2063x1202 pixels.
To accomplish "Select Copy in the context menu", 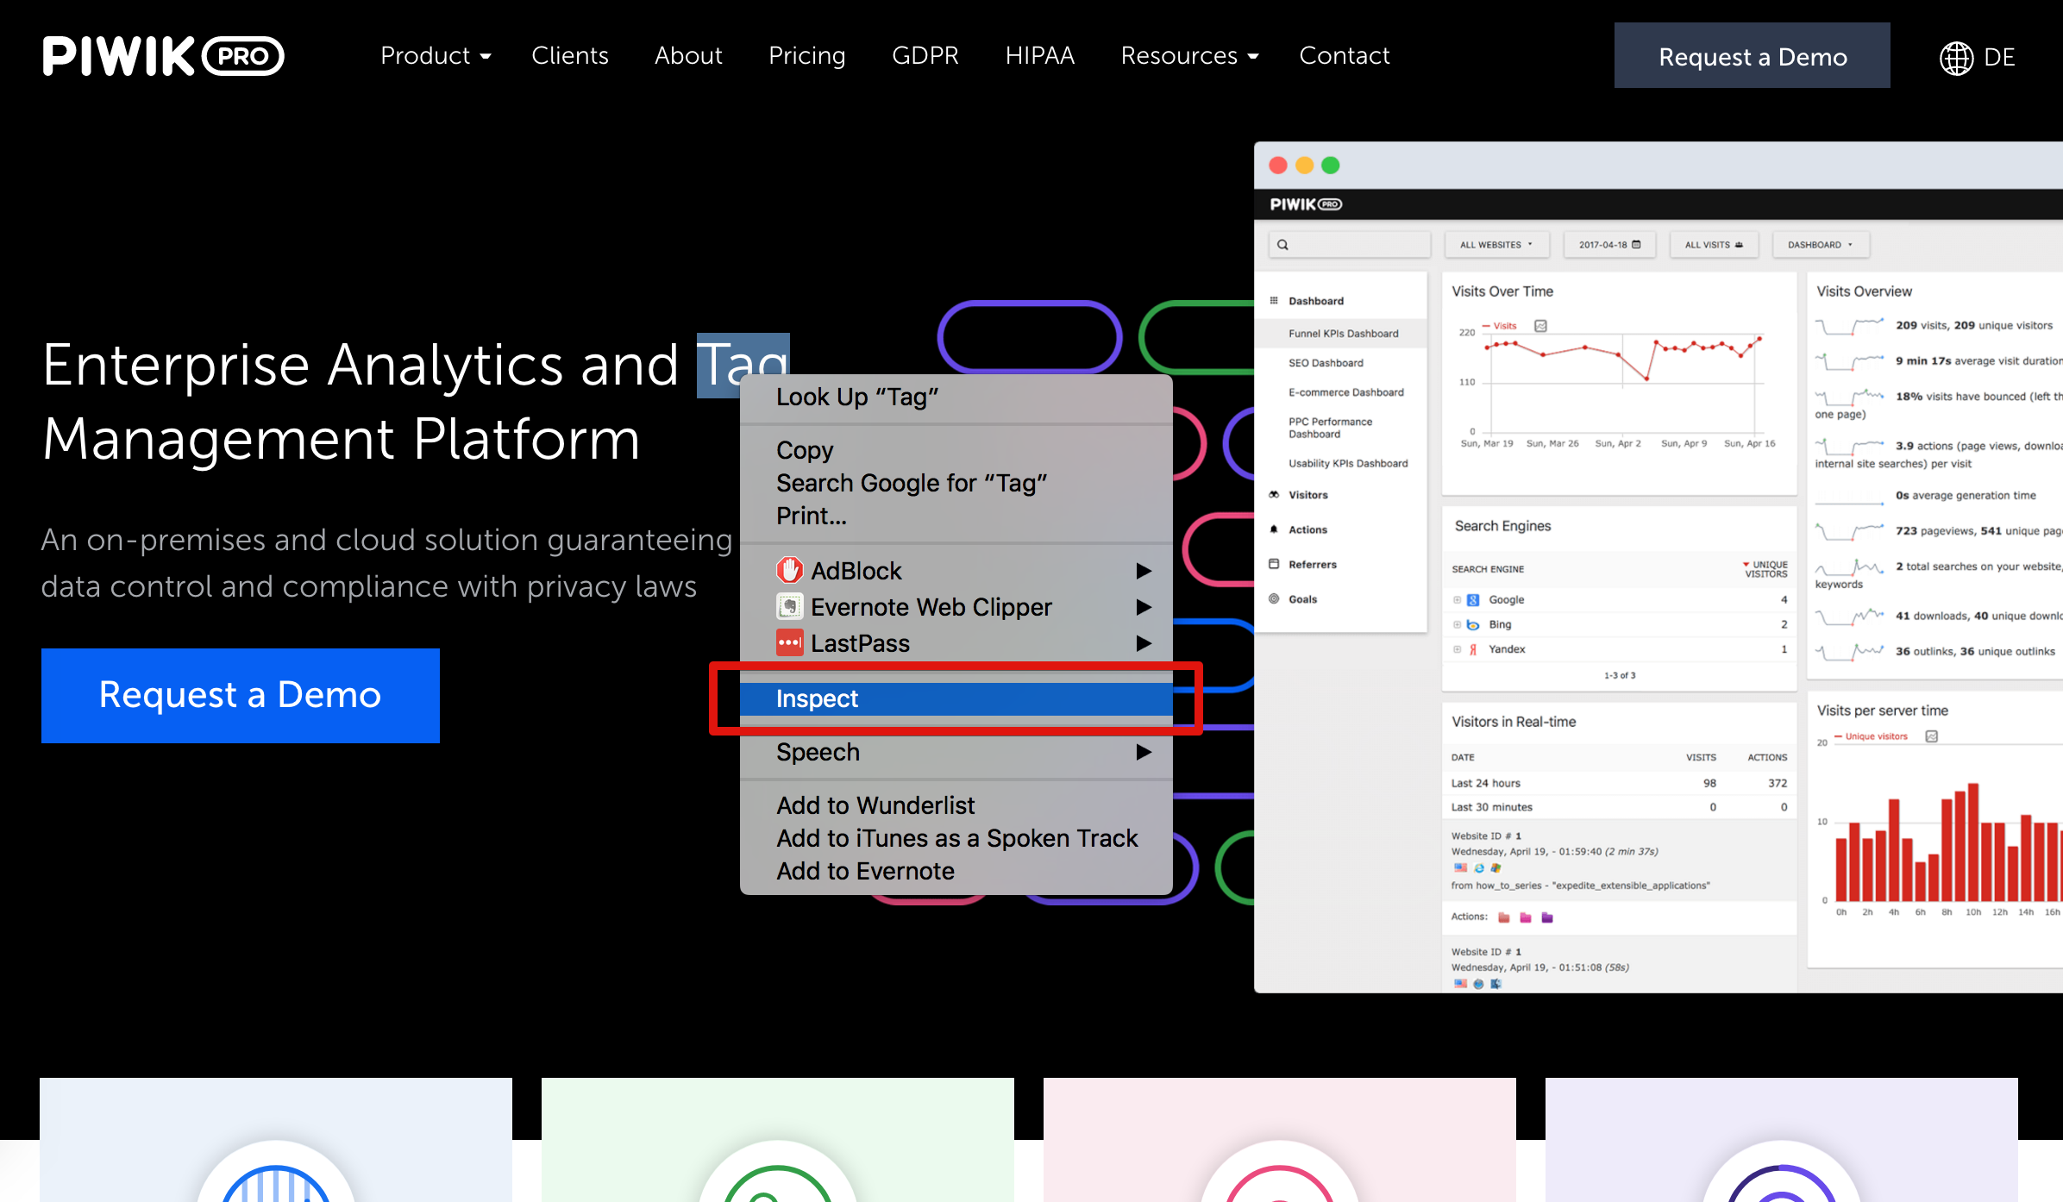I will pyautogui.click(x=956, y=450).
